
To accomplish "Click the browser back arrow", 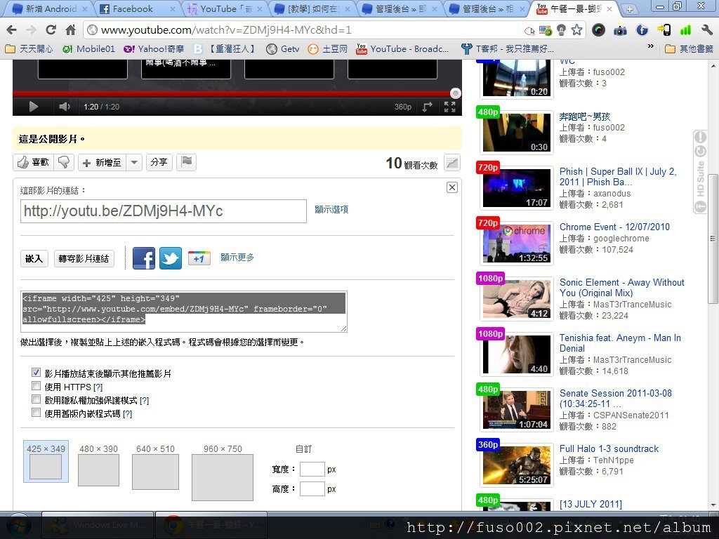I will [x=12, y=30].
